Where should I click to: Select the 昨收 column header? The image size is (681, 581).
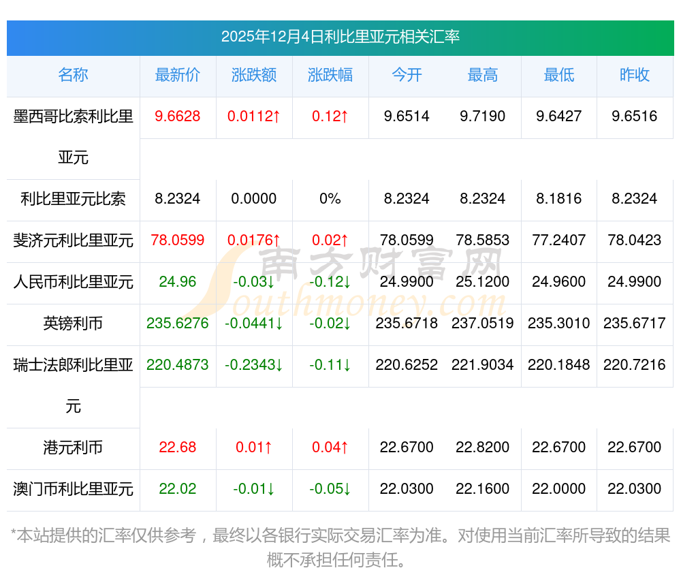point(635,75)
